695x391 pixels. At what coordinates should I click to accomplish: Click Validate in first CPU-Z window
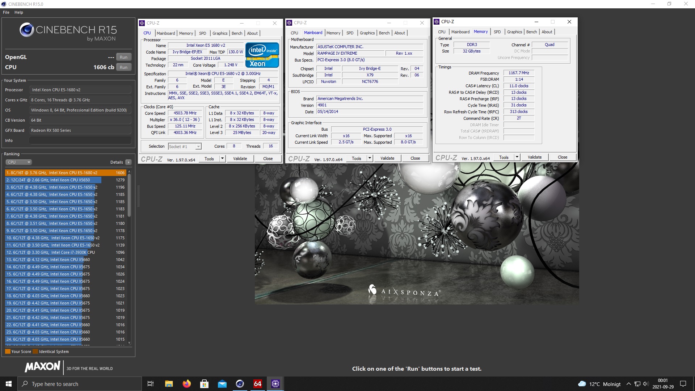click(240, 159)
